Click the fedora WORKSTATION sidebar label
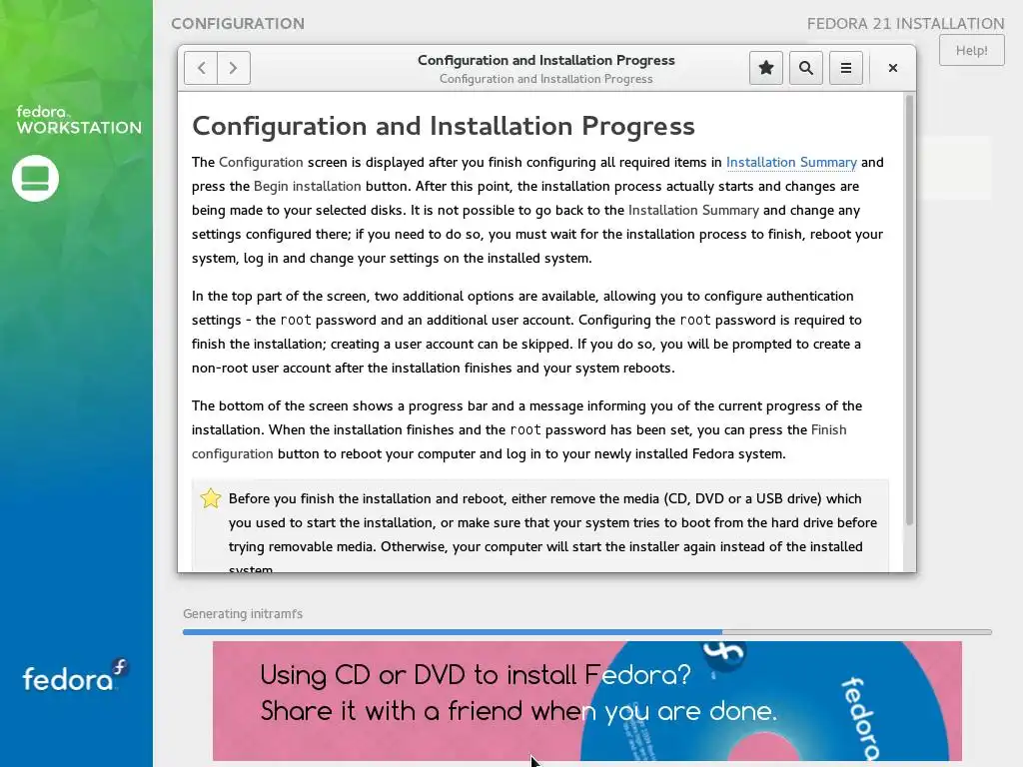The image size is (1023, 767). pos(79,120)
